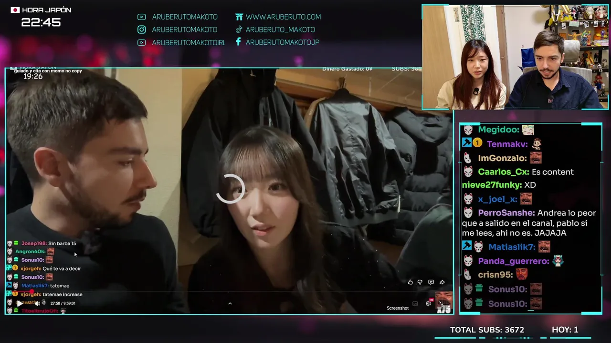
Task: Open the WWW.ARUBERUTO.COM link
Action: point(284,17)
